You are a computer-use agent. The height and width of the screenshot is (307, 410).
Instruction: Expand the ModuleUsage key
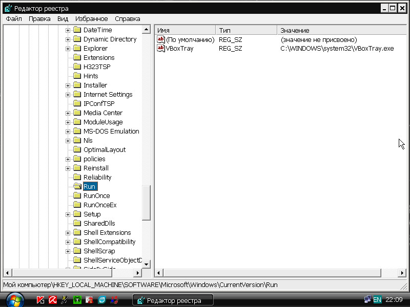coord(68,122)
